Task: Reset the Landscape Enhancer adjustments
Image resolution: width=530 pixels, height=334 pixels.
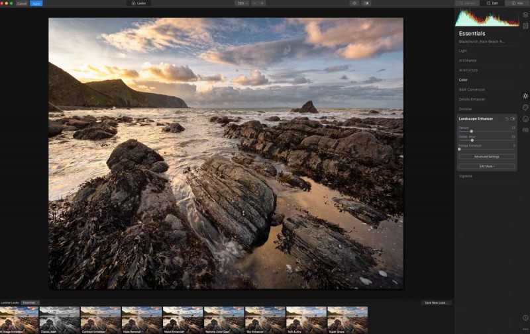Action: (x=507, y=118)
